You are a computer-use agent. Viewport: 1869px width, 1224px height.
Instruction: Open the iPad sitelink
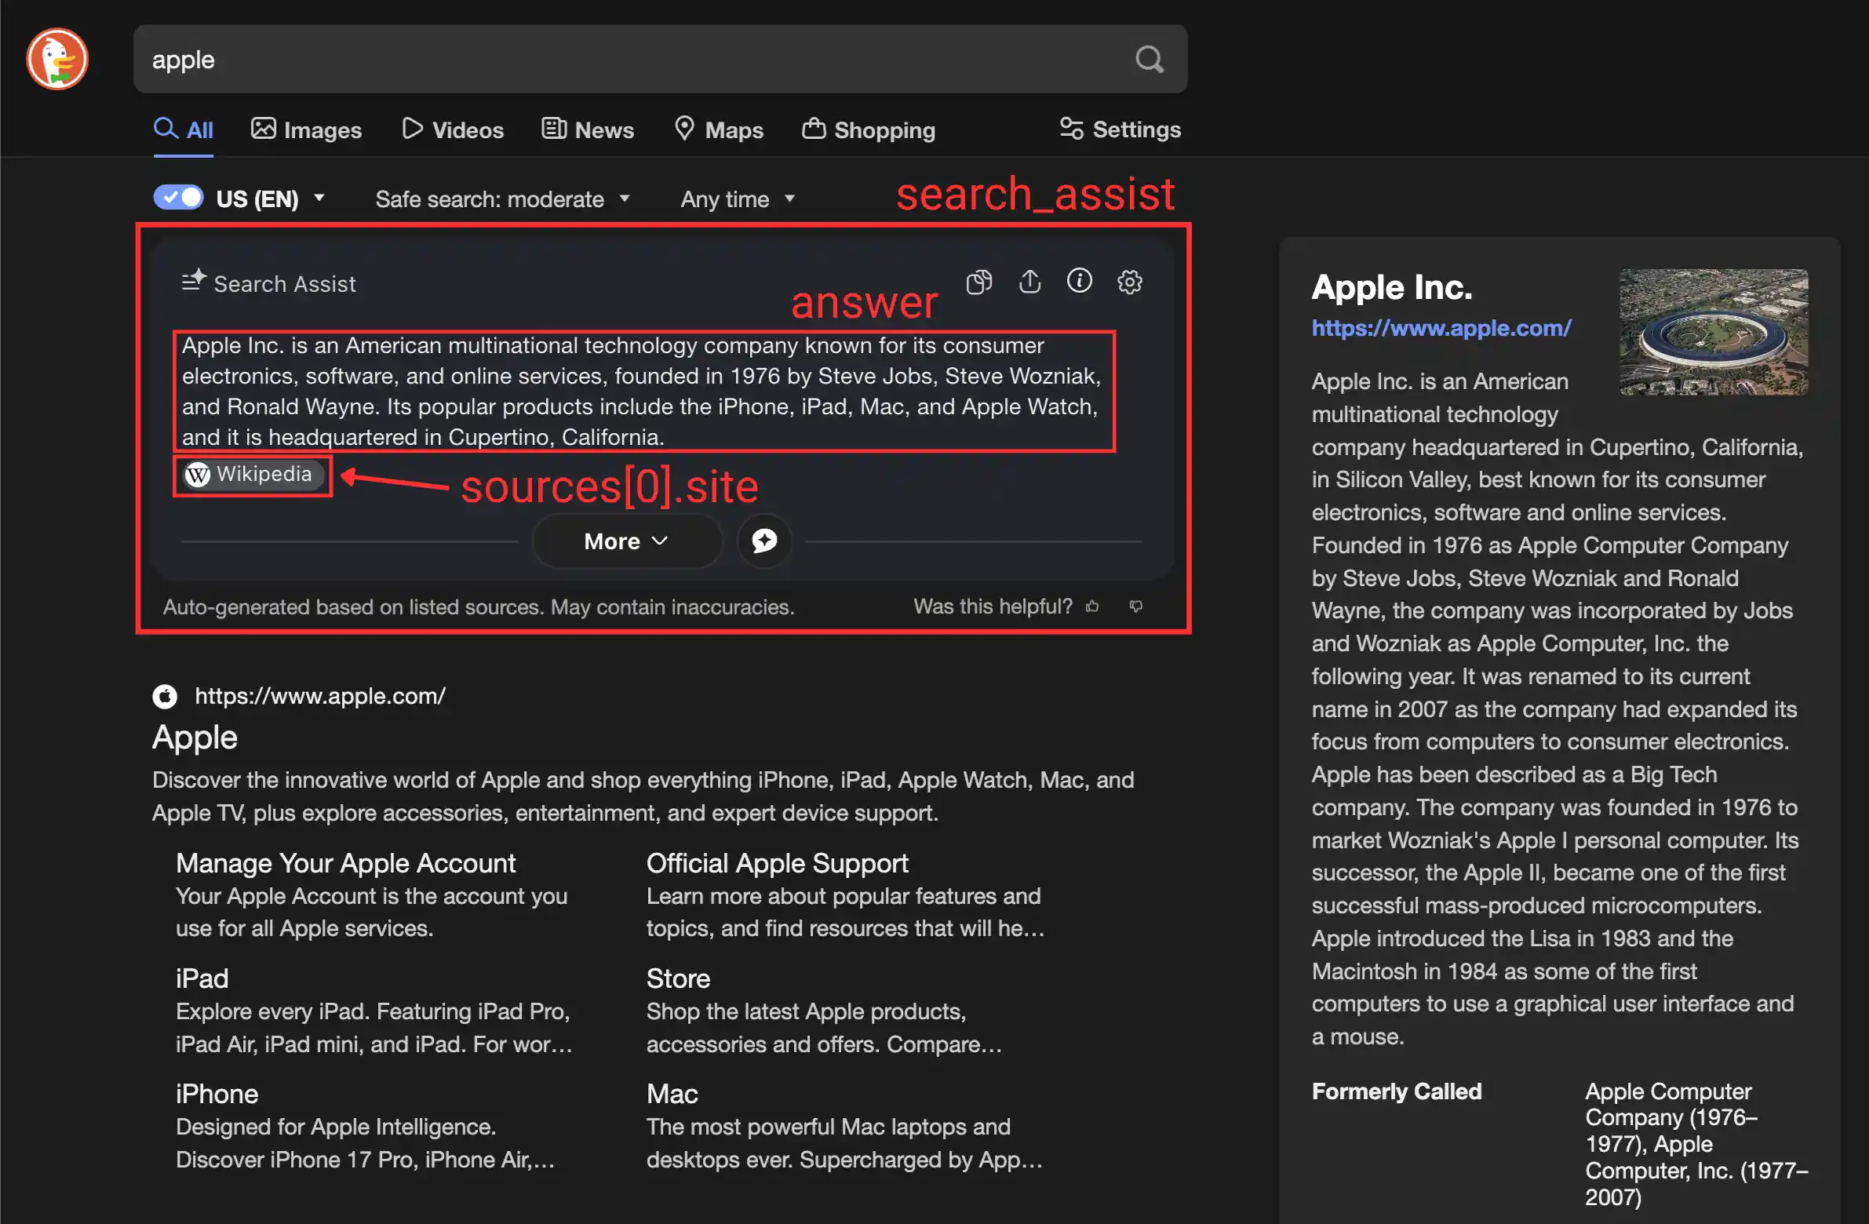point(202,979)
